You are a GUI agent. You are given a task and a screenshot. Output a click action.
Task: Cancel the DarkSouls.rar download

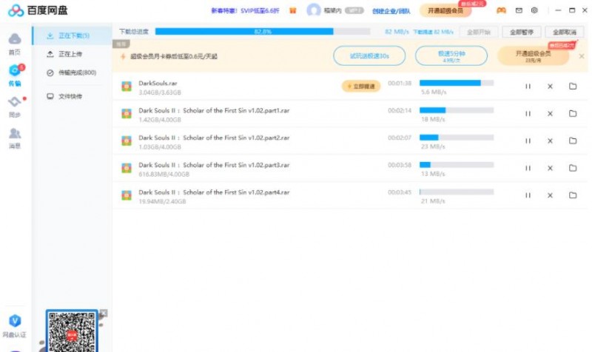(550, 87)
